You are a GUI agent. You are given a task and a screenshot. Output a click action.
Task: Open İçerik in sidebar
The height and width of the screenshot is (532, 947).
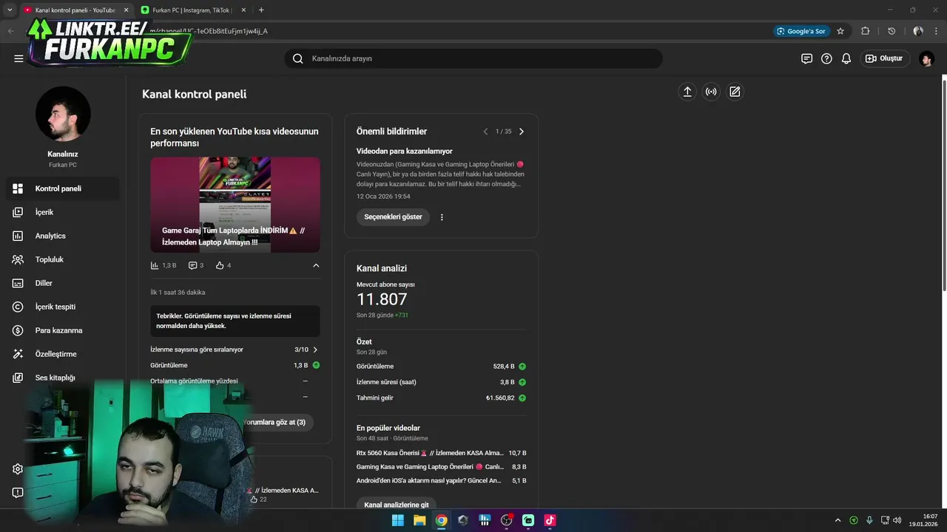tap(62, 212)
